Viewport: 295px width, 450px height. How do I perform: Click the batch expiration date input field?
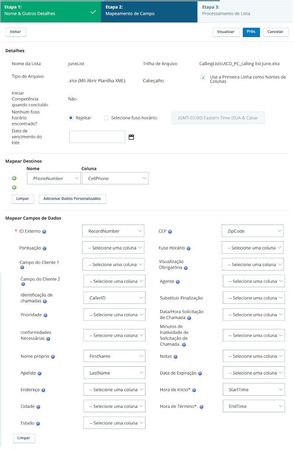click(x=97, y=137)
